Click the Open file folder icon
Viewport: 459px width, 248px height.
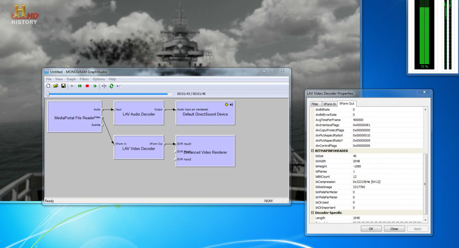point(56,86)
